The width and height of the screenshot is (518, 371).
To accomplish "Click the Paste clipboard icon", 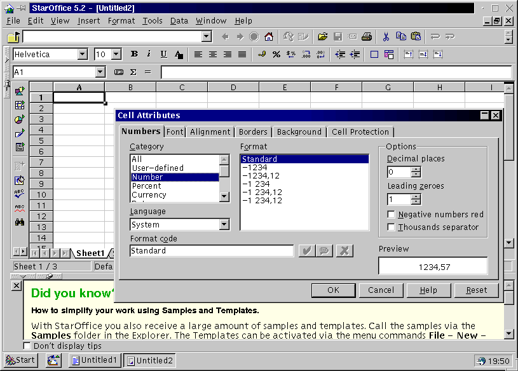I will click(416, 36).
